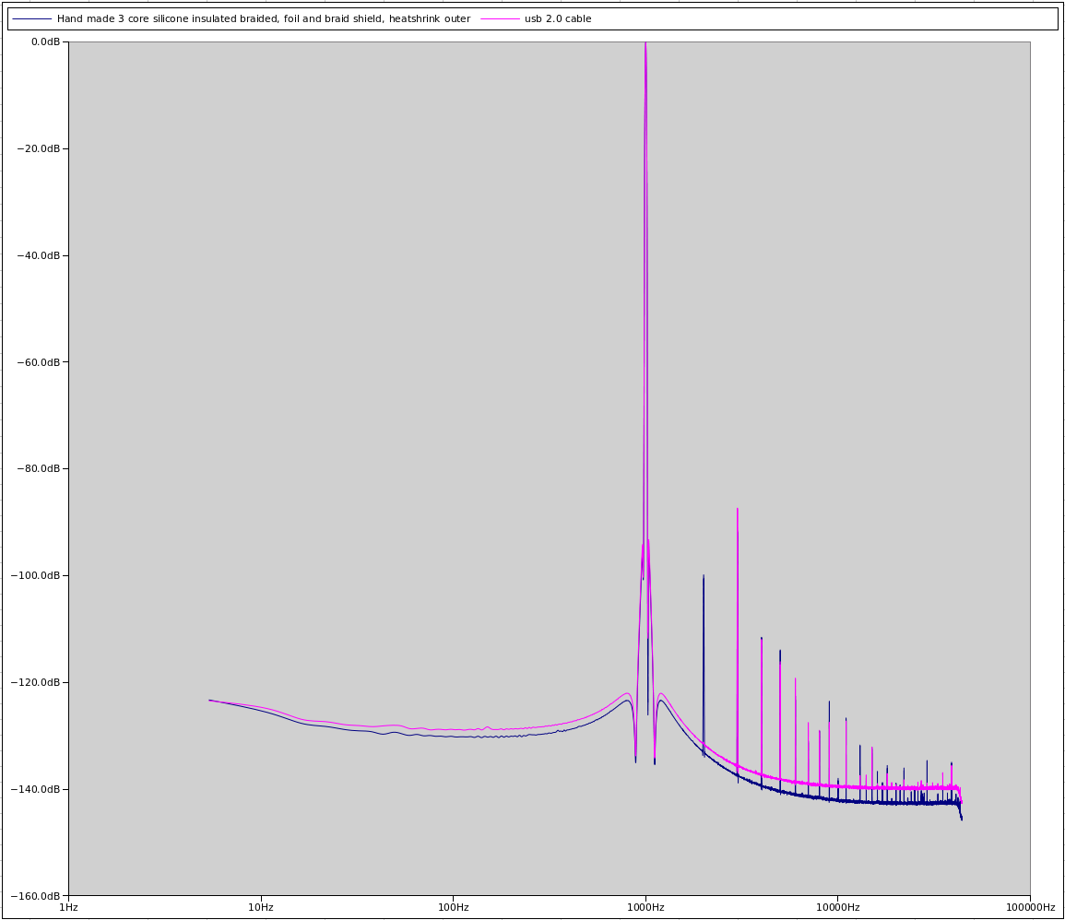Click the 0.0dB y-axis label
This screenshot has width=1065, height=920.
45,42
